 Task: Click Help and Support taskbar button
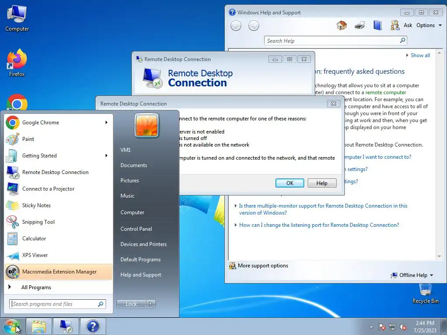[x=93, y=326]
